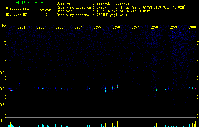The image size is (199, 127).
Task: Click the 0300 time marker
Action: (192, 27)
